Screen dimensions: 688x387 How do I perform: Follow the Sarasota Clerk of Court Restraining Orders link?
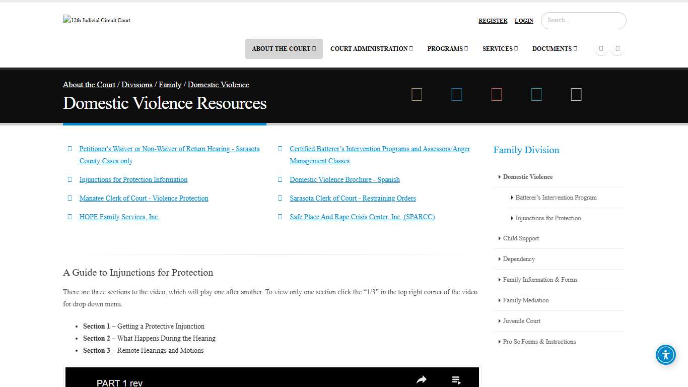353,198
